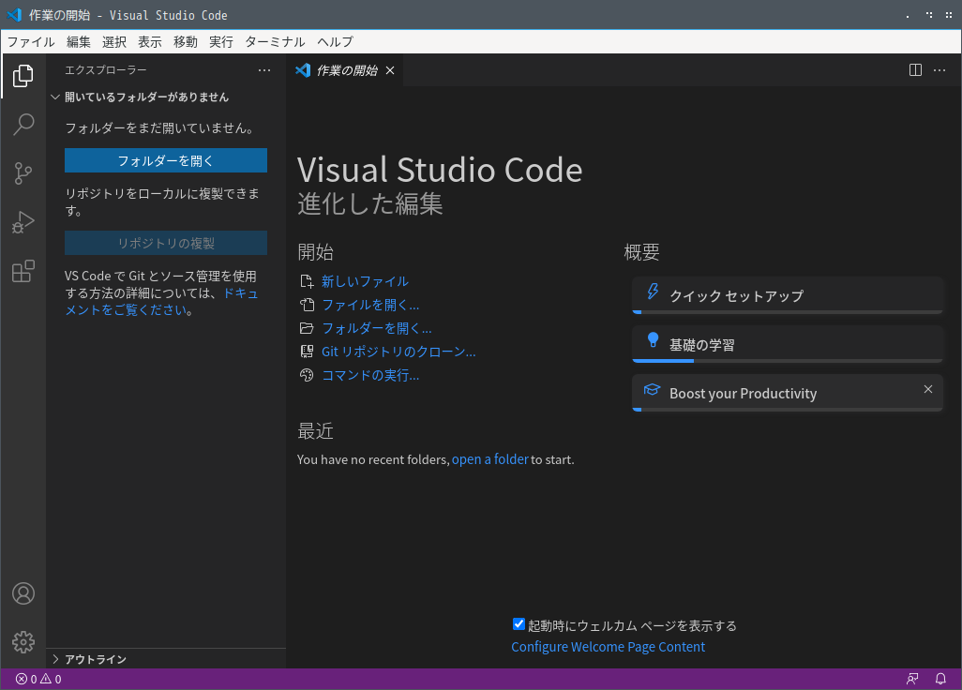This screenshot has height=690, width=962.
Task: Dismiss the Boost your Productivity card
Action: click(928, 389)
